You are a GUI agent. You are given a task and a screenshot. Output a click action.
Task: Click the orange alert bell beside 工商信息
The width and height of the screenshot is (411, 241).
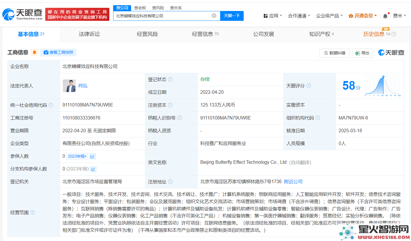pyautogui.click(x=35, y=52)
